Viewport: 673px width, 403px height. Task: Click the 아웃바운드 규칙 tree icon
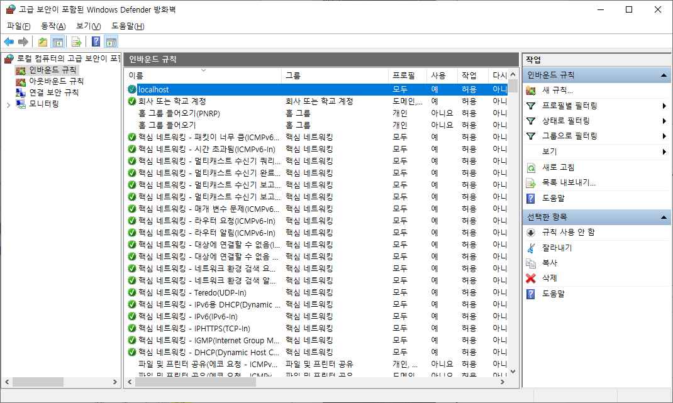21,82
